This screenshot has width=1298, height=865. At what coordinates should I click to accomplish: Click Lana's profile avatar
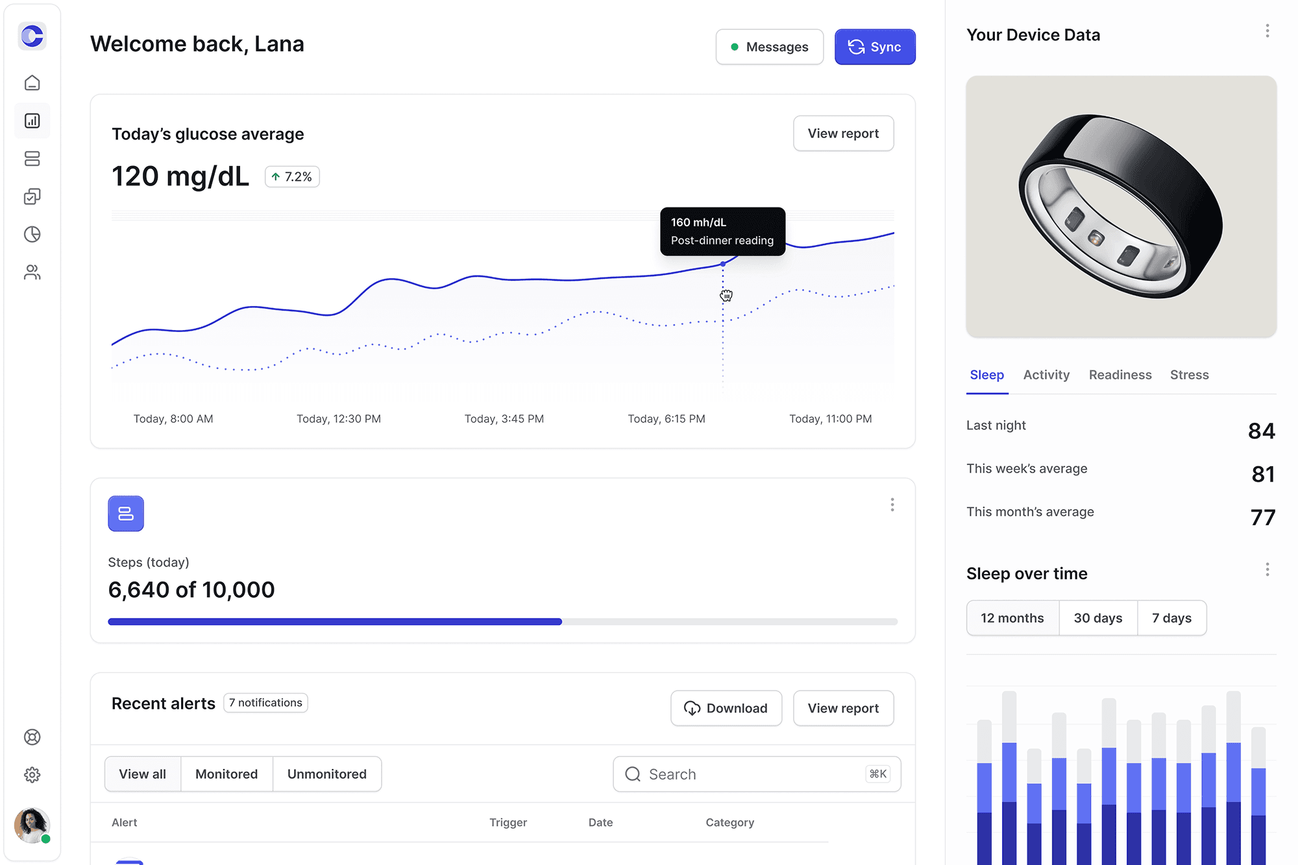point(32,825)
